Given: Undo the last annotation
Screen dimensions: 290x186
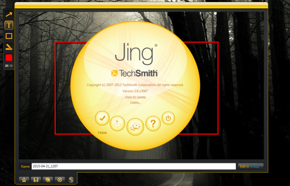Looking at the screenshot, I should (7, 66).
